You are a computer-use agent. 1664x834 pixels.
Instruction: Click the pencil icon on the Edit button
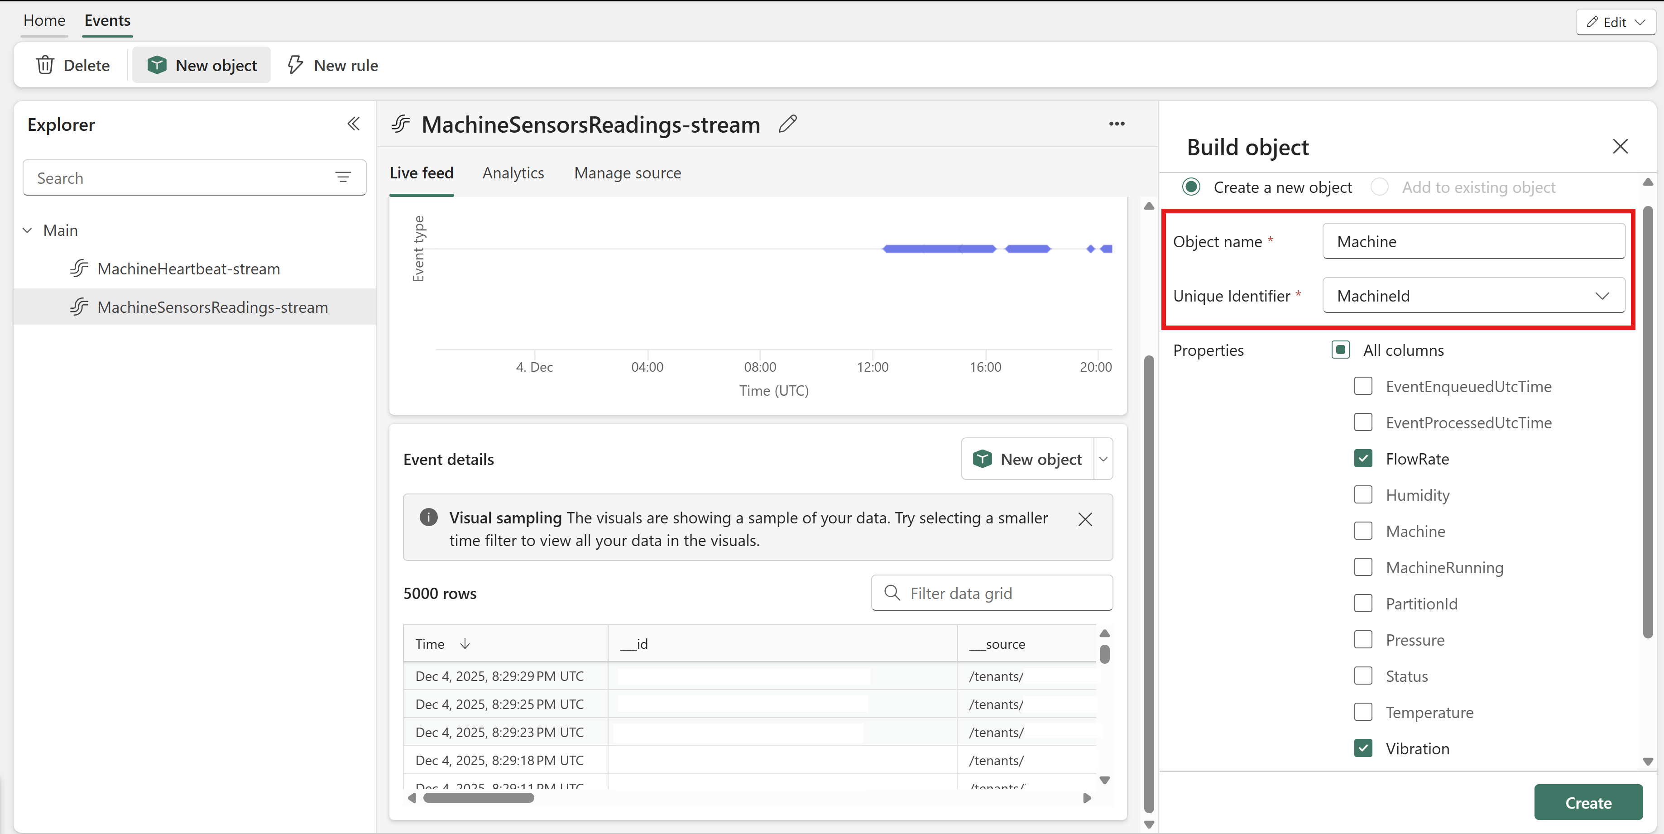pyautogui.click(x=1592, y=23)
